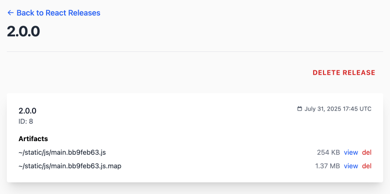Select the ~/static/js/main.bb9feb63.js file path
This screenshot has height=194, width=390.
62,152
